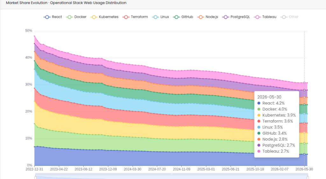326x179 pixels.
Task: Hide the Tableau series via legend
Action: [265, 17]
